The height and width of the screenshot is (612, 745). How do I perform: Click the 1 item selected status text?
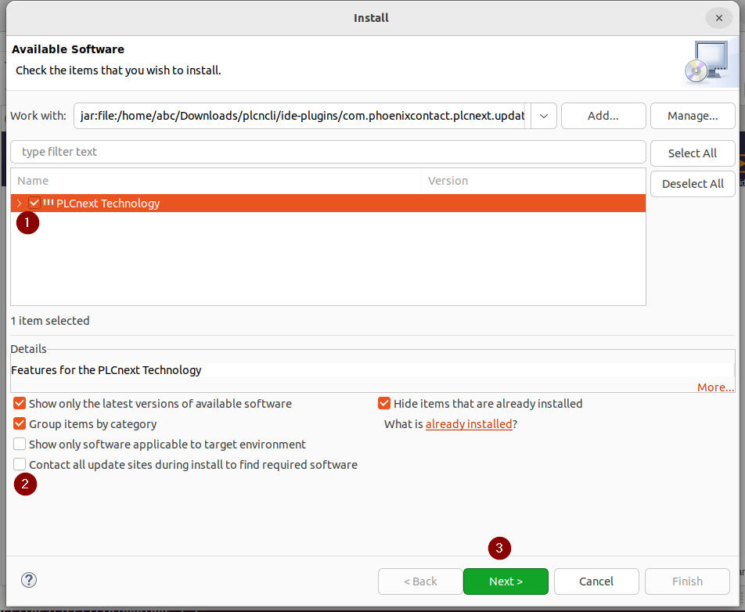pos(50,321)
